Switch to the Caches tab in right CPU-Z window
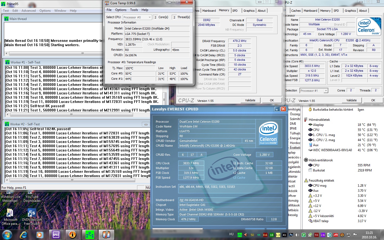This screenshot has width=384, height=240. [296, 11]
